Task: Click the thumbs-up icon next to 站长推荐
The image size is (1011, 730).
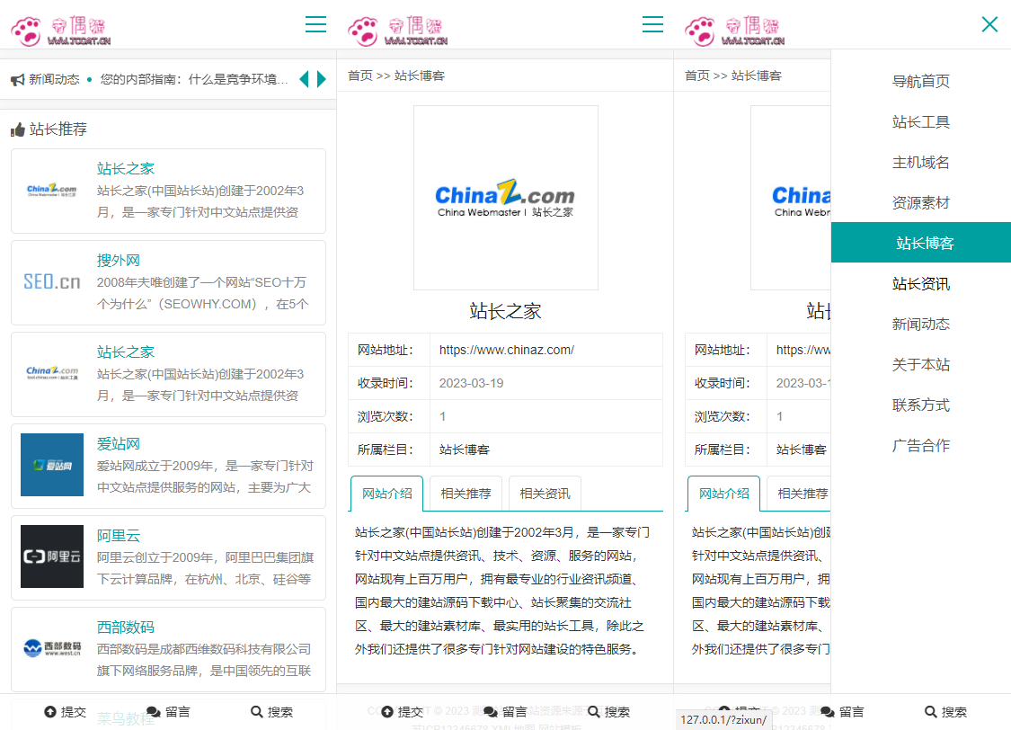Action: click(x=17, y=129)
